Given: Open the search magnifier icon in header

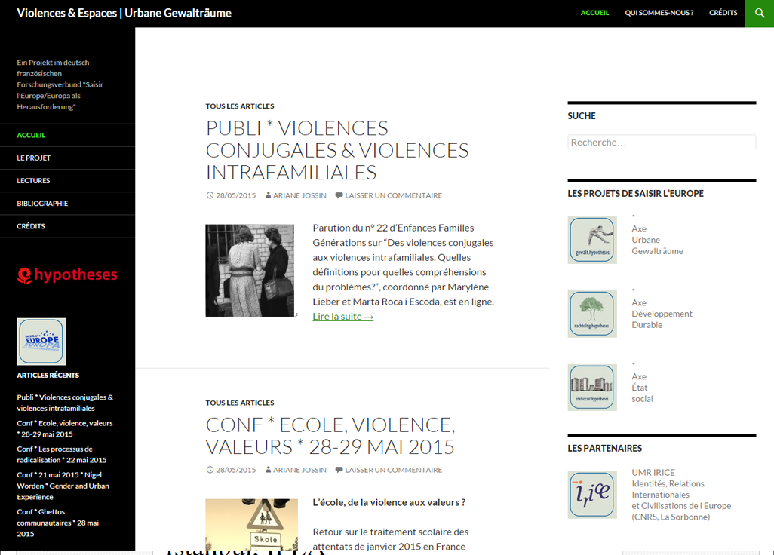Looking at the screenshot, I should click(x=759, y=13).
